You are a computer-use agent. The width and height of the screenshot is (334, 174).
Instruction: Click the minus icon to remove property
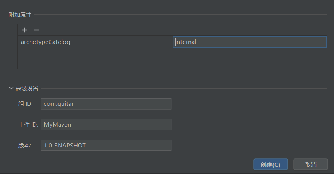point(36,30)
